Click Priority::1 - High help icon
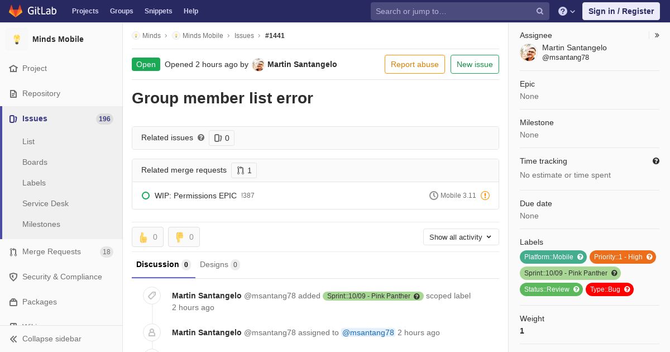Image resolution: width=670 pixels, height=352 pixels. coord(649,257)
